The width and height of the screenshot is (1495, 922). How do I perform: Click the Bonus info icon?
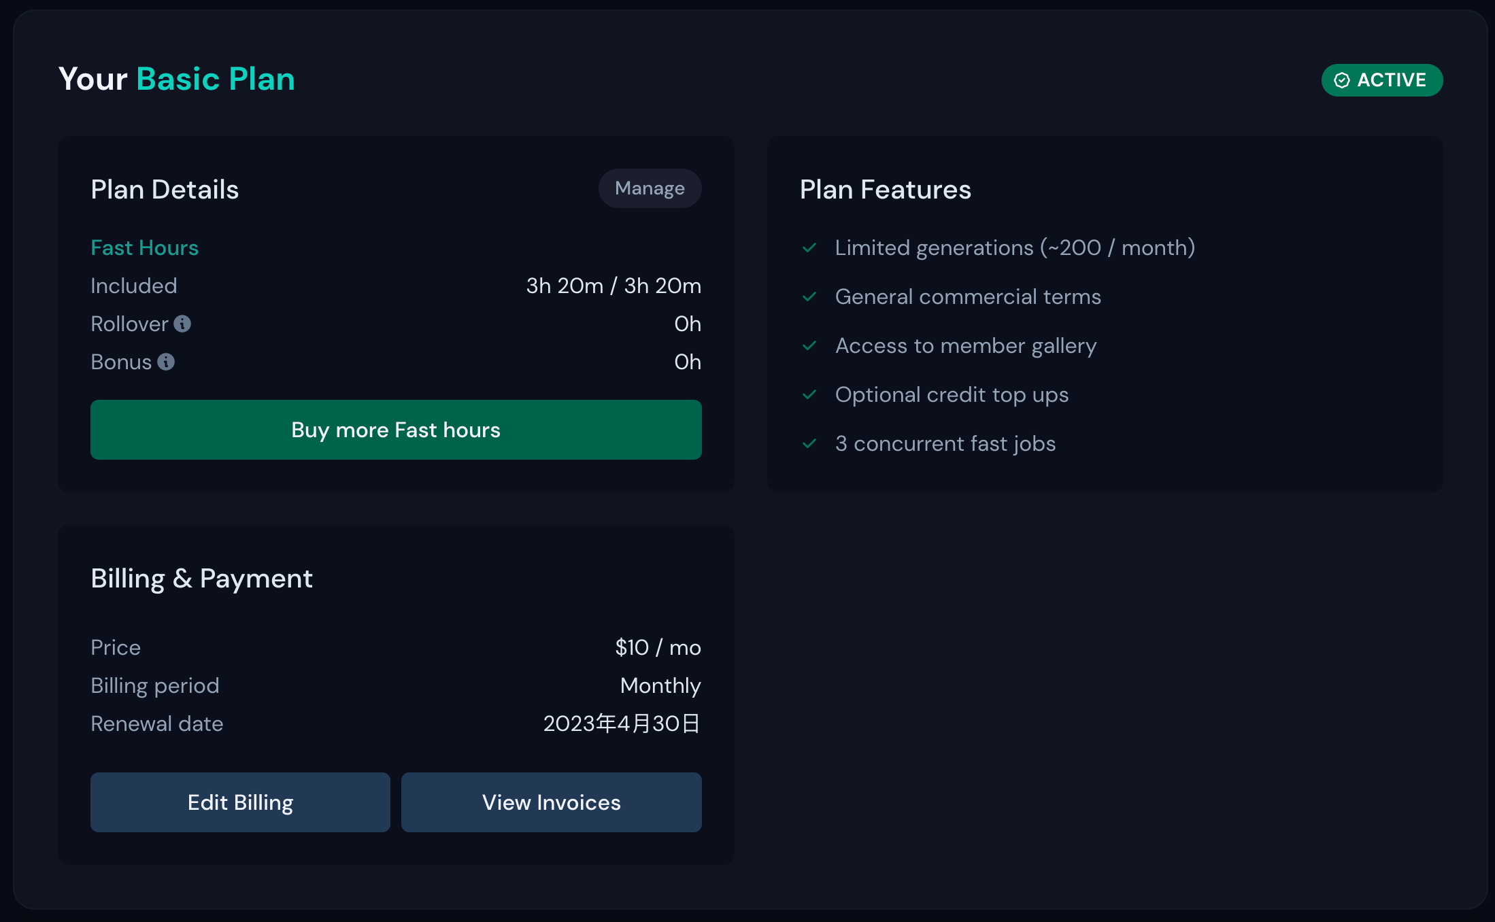point(166,362)
